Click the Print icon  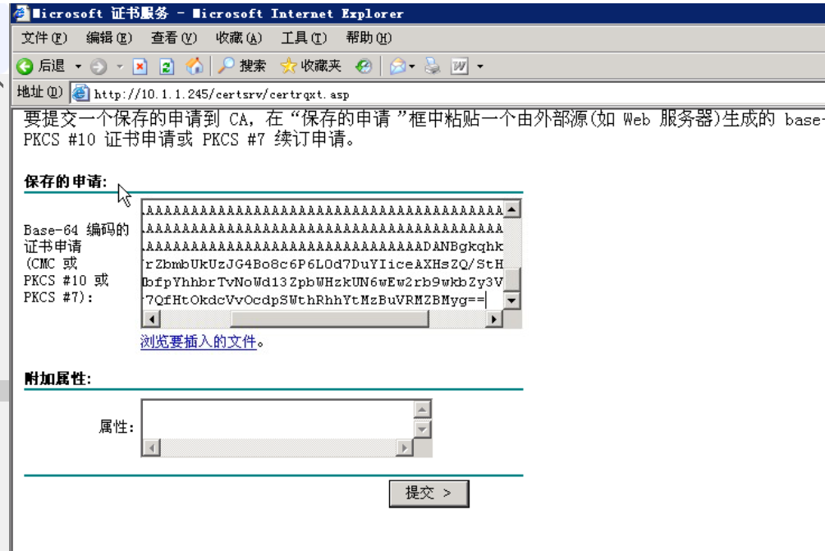(433, 67)
